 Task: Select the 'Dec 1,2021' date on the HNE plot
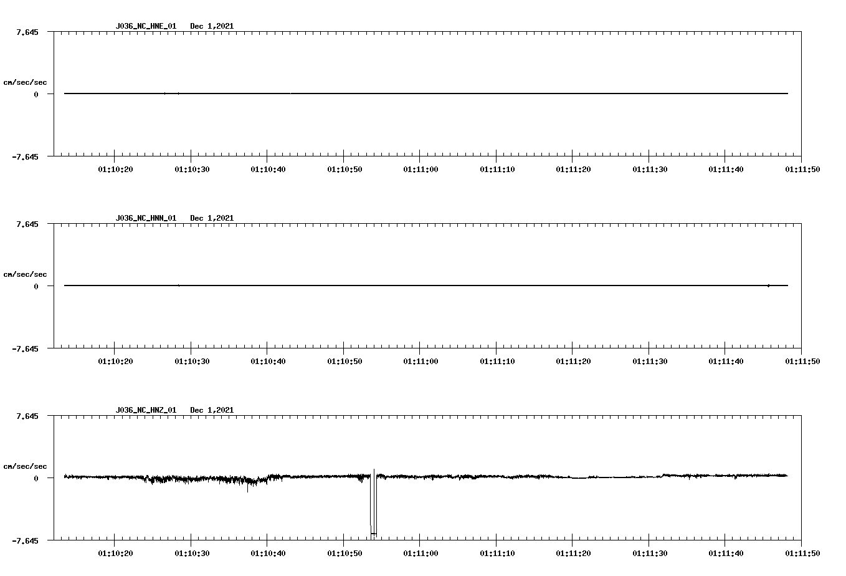[x=212, y=26]
